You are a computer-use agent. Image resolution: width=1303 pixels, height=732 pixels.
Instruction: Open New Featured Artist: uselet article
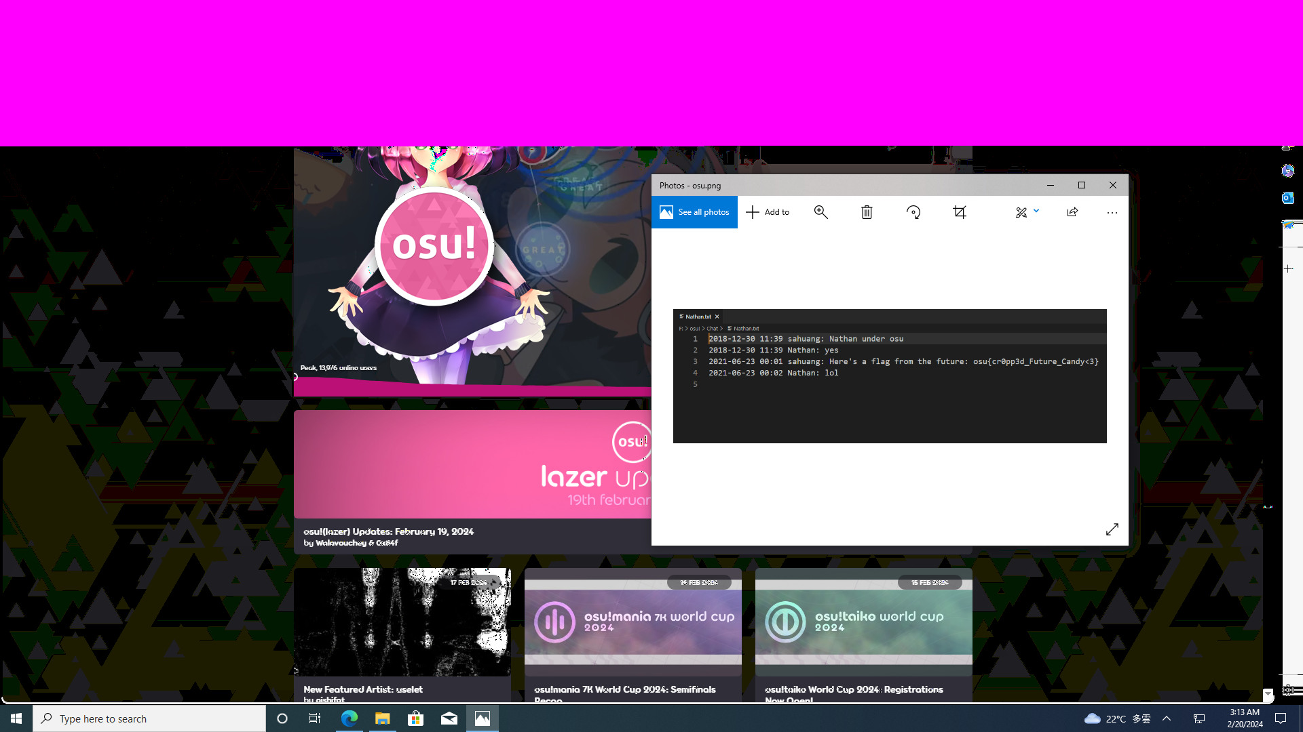click(363, 689)
